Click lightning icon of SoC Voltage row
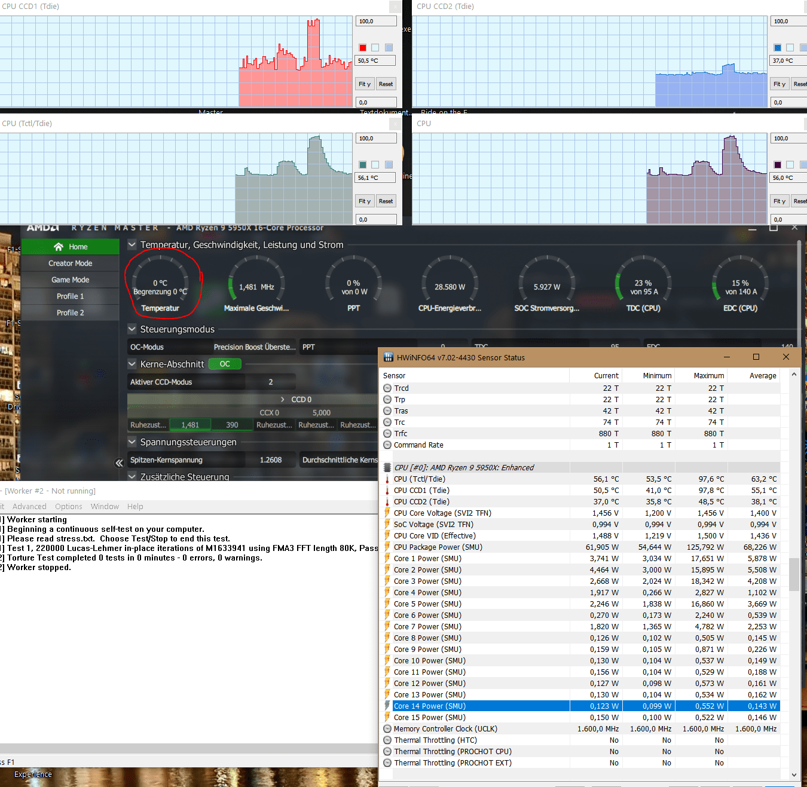Viewport: 807px width, 787px height. coord(387,525)
